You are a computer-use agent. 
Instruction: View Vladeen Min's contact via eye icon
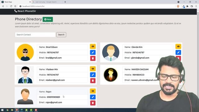pyautogui.click(x=93, y=69)
